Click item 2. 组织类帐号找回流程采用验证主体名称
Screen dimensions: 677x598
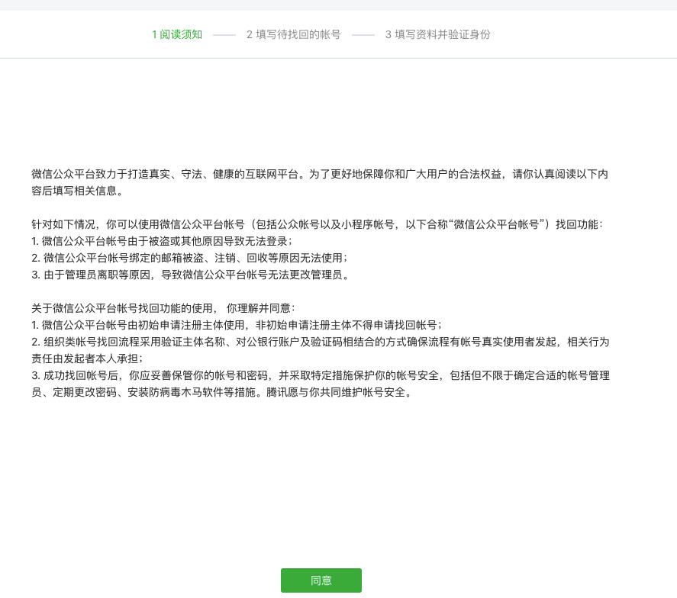[x=321, y=350]
